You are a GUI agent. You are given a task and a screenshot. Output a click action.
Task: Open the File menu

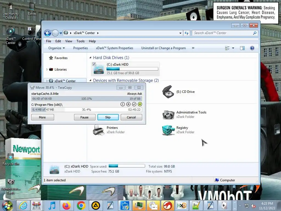[49, 41]
